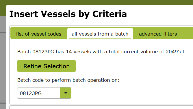
Task: Open the batch code dropdown arrow
Action: (x=66, y=93)
